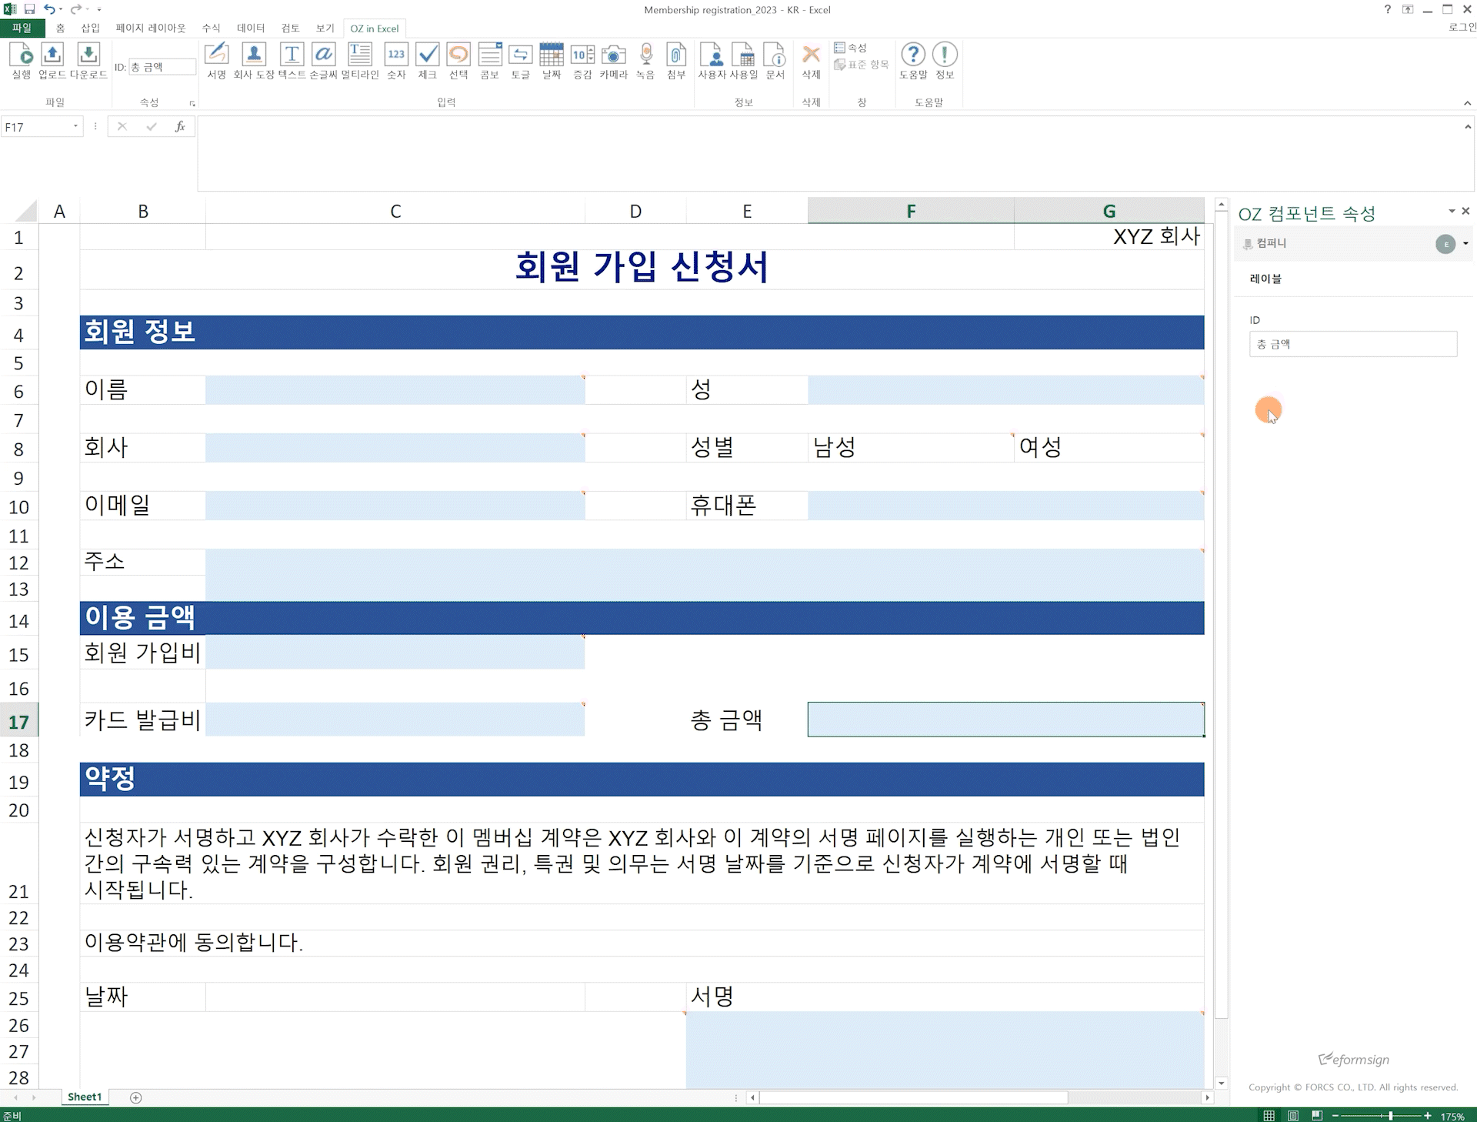Insert a 멀티라인 multiline component
1477x1122 pixels.
point(360,61)
